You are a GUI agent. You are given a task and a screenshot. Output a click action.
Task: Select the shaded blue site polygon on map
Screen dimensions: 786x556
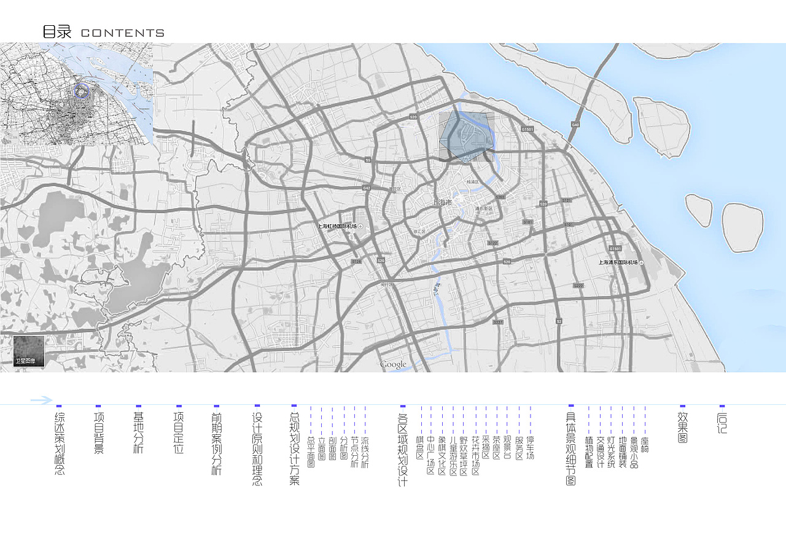(x=467, y=136)
